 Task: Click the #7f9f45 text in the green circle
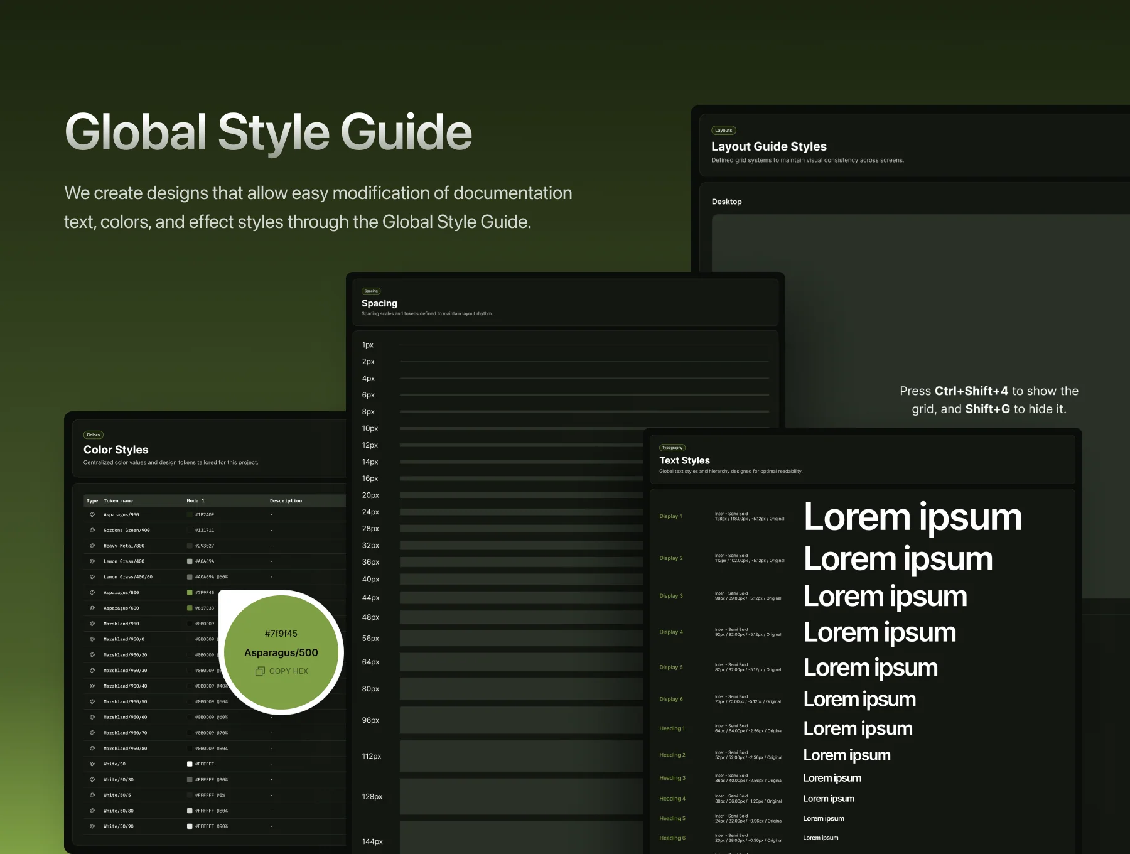coord(281,634)
